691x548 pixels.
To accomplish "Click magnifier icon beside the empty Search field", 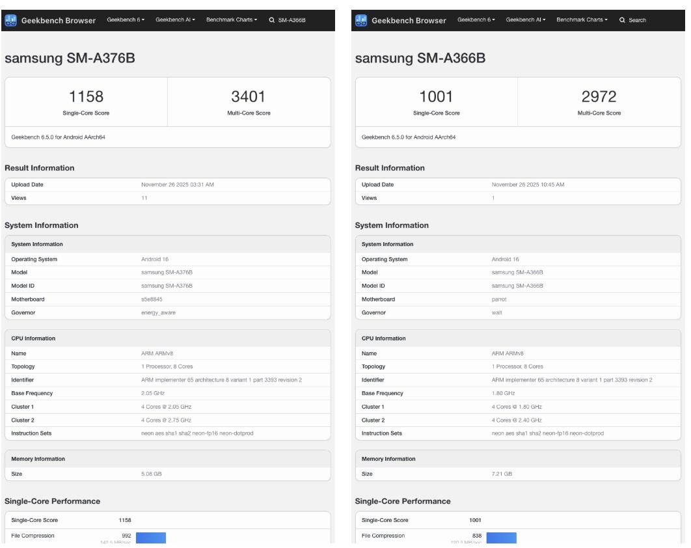I will (x=622, y=20).
